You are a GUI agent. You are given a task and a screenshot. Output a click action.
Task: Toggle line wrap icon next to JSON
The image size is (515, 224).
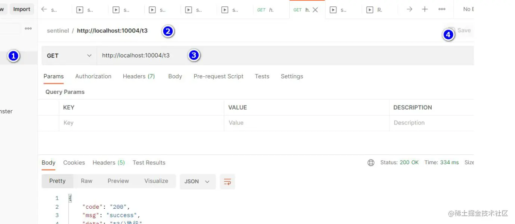click(x=227, y=182)
